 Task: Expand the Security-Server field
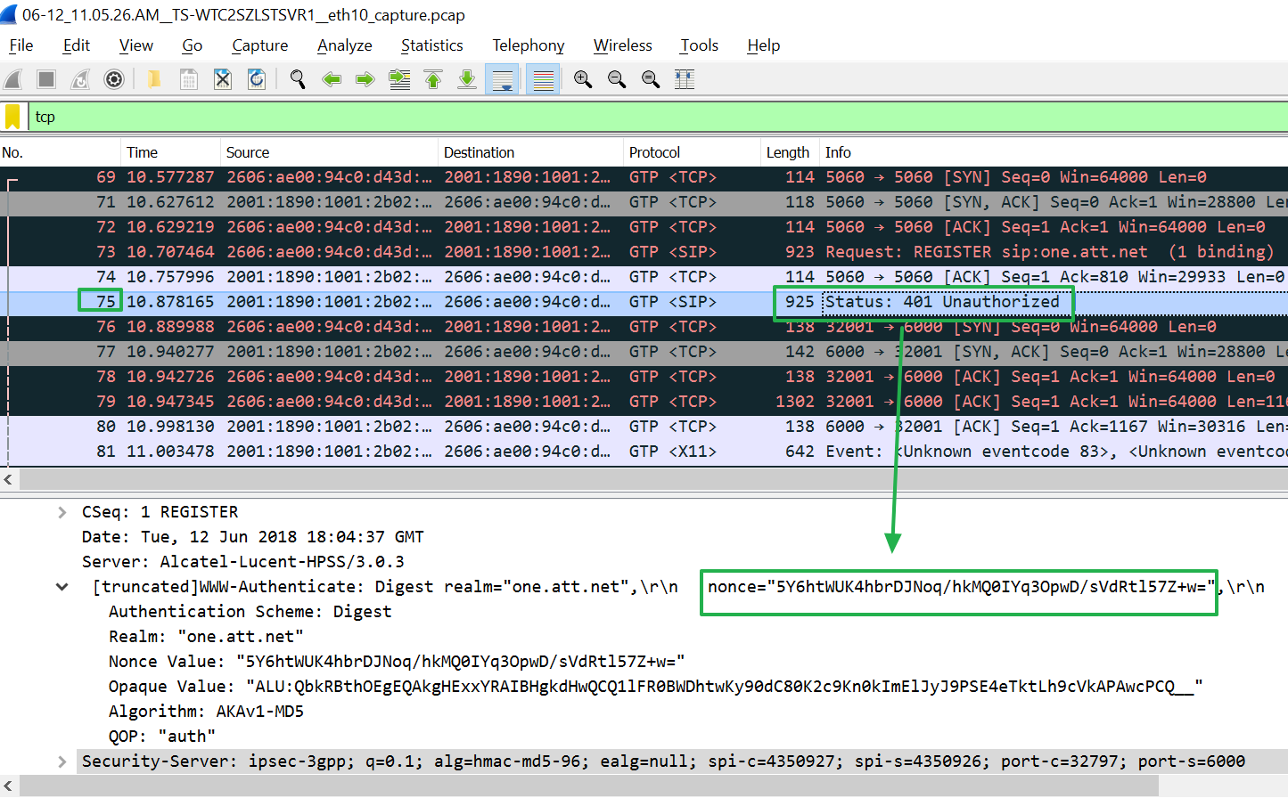[62, 761]
